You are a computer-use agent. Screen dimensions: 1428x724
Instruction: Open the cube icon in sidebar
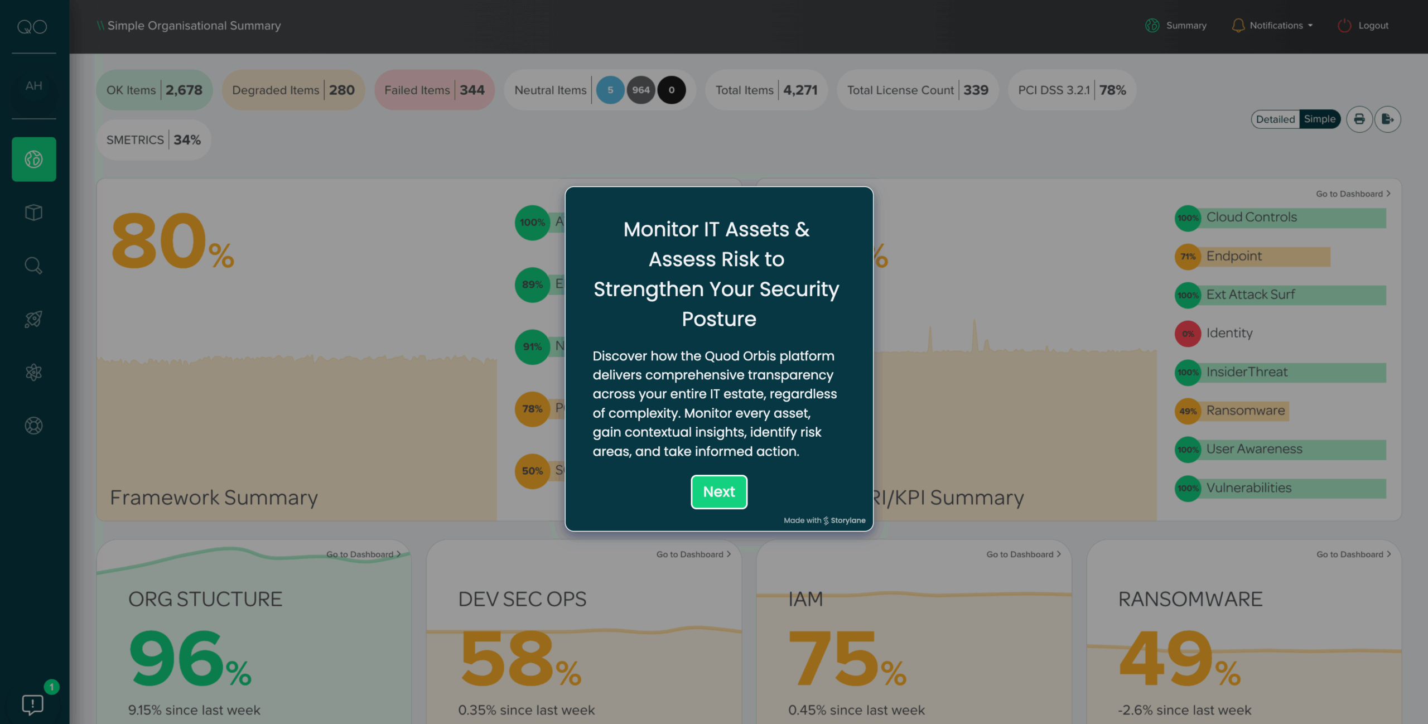pyautogui.click(x=33, y=213)
